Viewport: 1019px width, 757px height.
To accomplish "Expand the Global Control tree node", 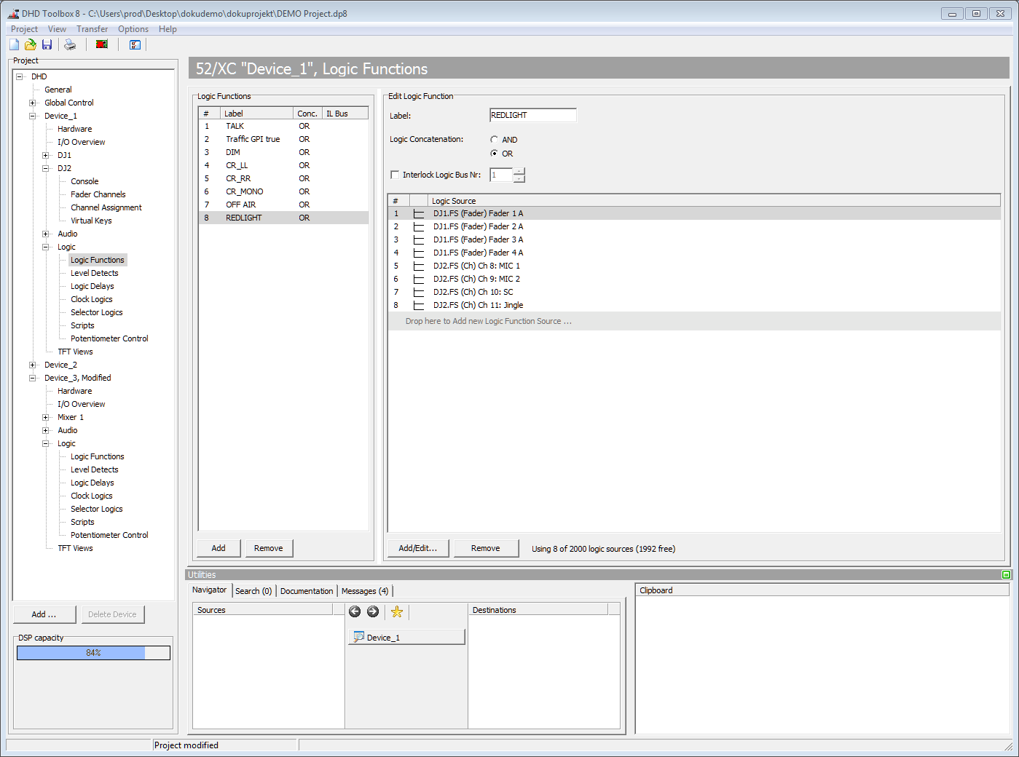I will [x=31, y=102].
